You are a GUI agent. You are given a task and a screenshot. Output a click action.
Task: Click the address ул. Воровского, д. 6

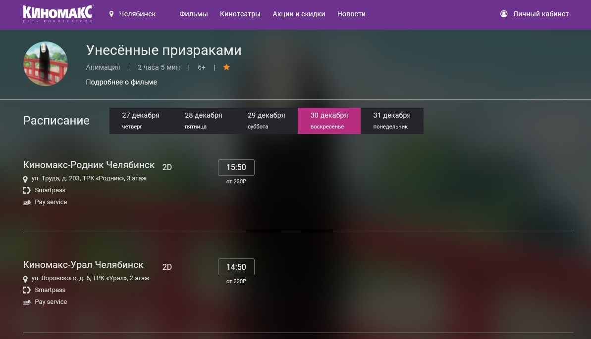click(91, 278)
